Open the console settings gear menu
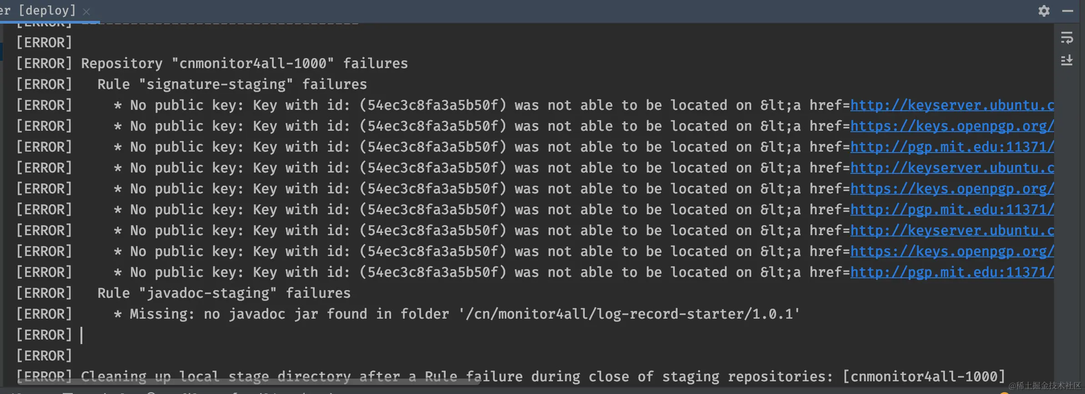Screen dimensions: 1085x394 1044,10
